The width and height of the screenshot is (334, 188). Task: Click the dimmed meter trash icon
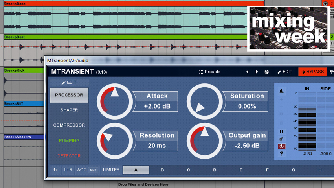(281, 123)
